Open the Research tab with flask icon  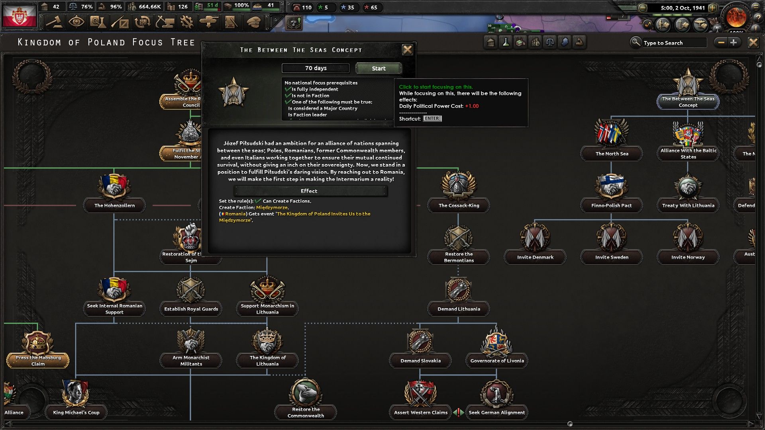[x=98, y=22]
